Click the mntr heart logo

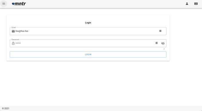click(19, 4)
